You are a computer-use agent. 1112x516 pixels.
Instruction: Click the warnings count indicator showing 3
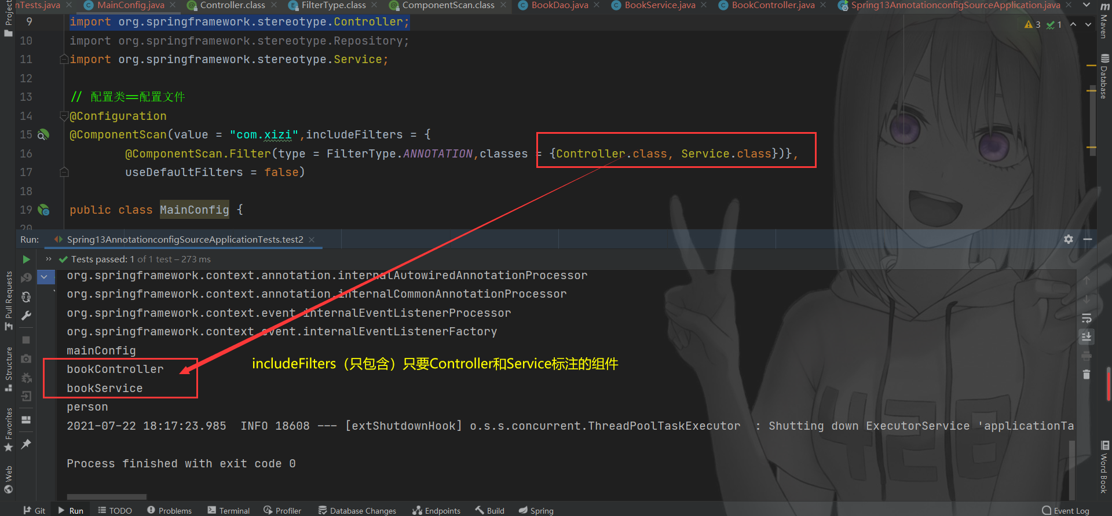(x=1032, y=24)
